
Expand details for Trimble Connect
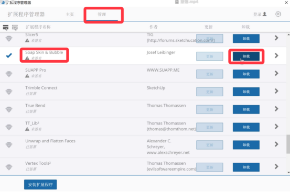pyautogui.click(x=276, y=91)
